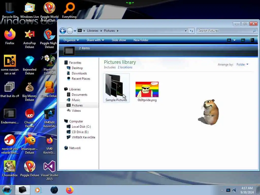Screen dimensions: 260x195
Task: Open the media player taskbar icon
Action: (38, 190)
